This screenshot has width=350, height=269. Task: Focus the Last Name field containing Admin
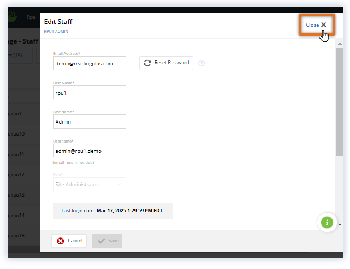tap(90, 121)
